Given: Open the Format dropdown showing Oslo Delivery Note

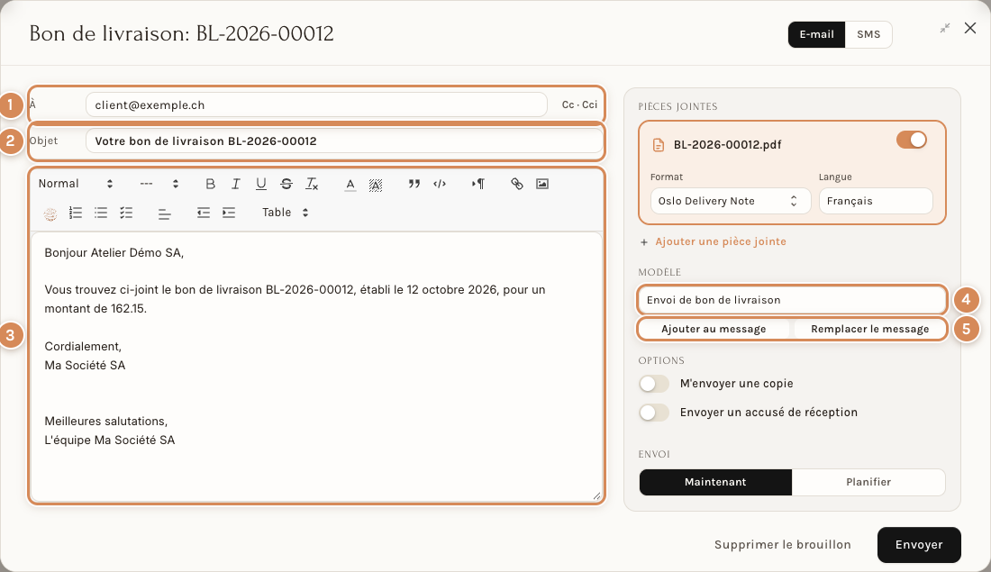Looking at the screenshot, I should (730, 201).
